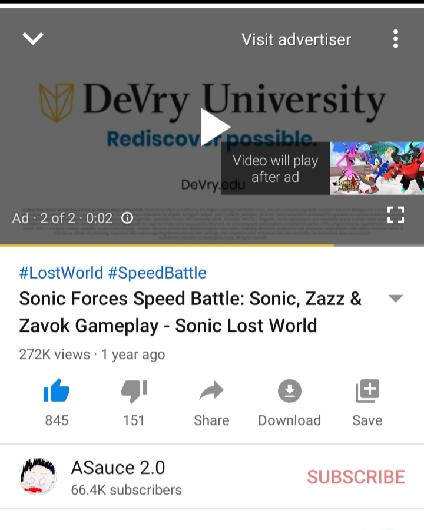Open the #SpeedBattle hashtag
The width and height of the screenshot is (424, 530).
(x=157, y=273)
